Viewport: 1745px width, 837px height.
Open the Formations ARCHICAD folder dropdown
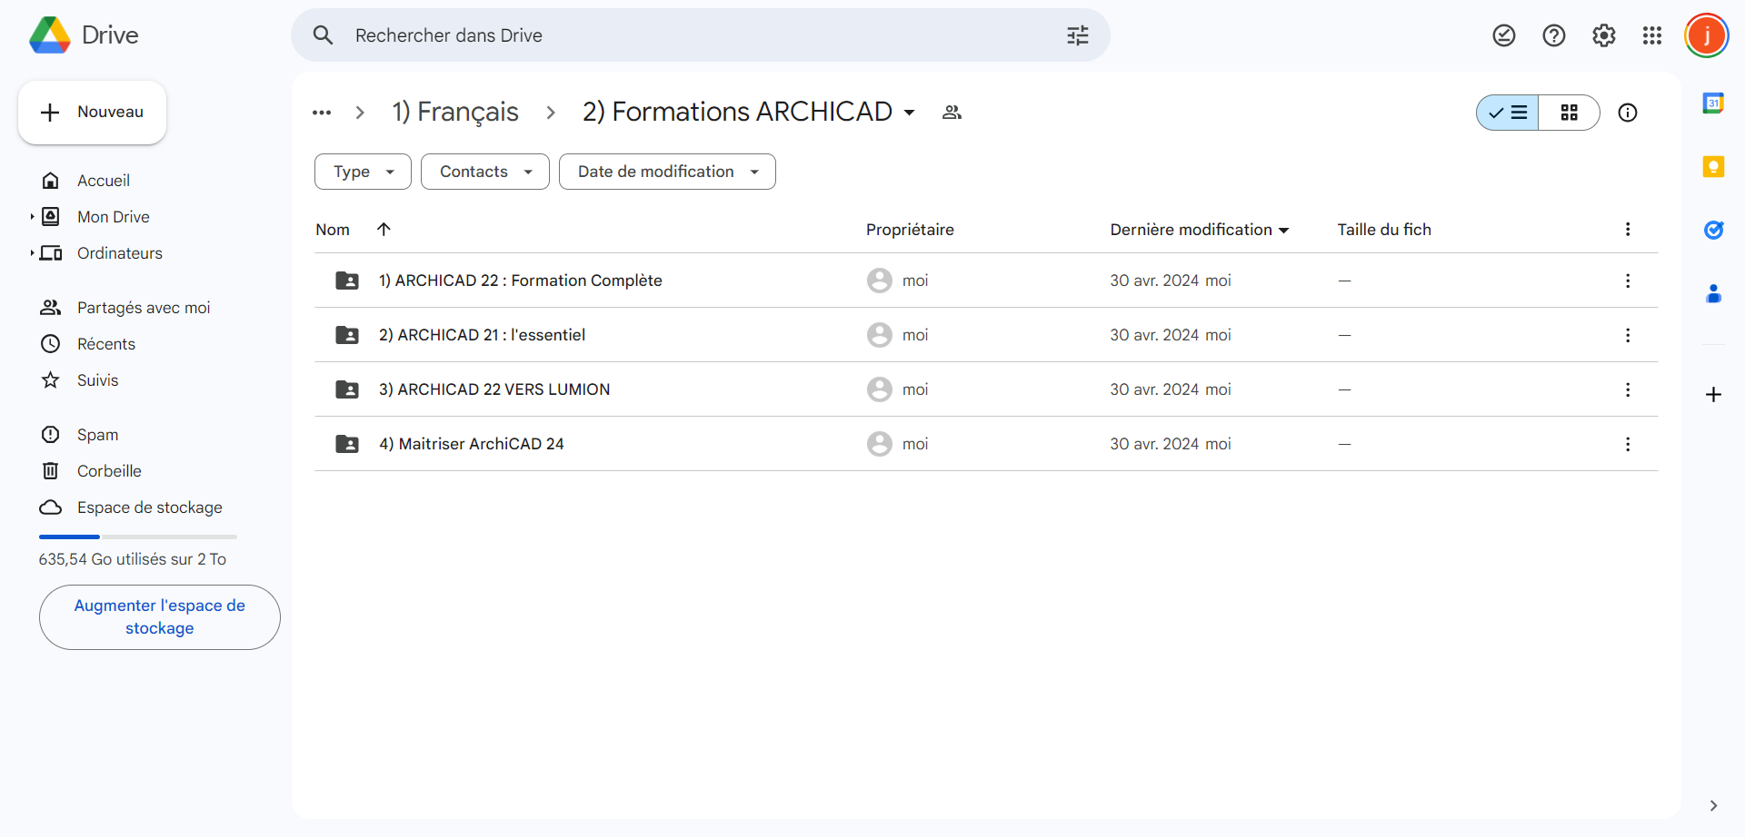click(909, 113)
